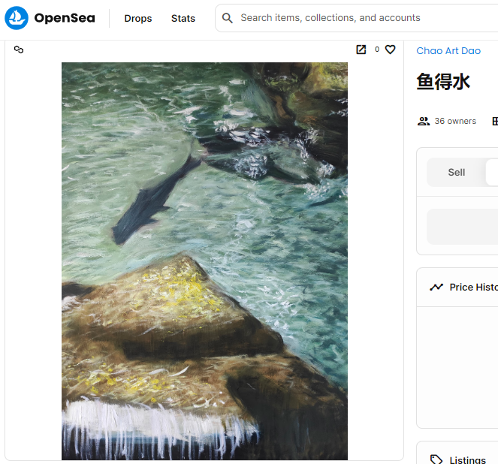
Task: Click the Price History chart icon
Action: pos(436,288)
